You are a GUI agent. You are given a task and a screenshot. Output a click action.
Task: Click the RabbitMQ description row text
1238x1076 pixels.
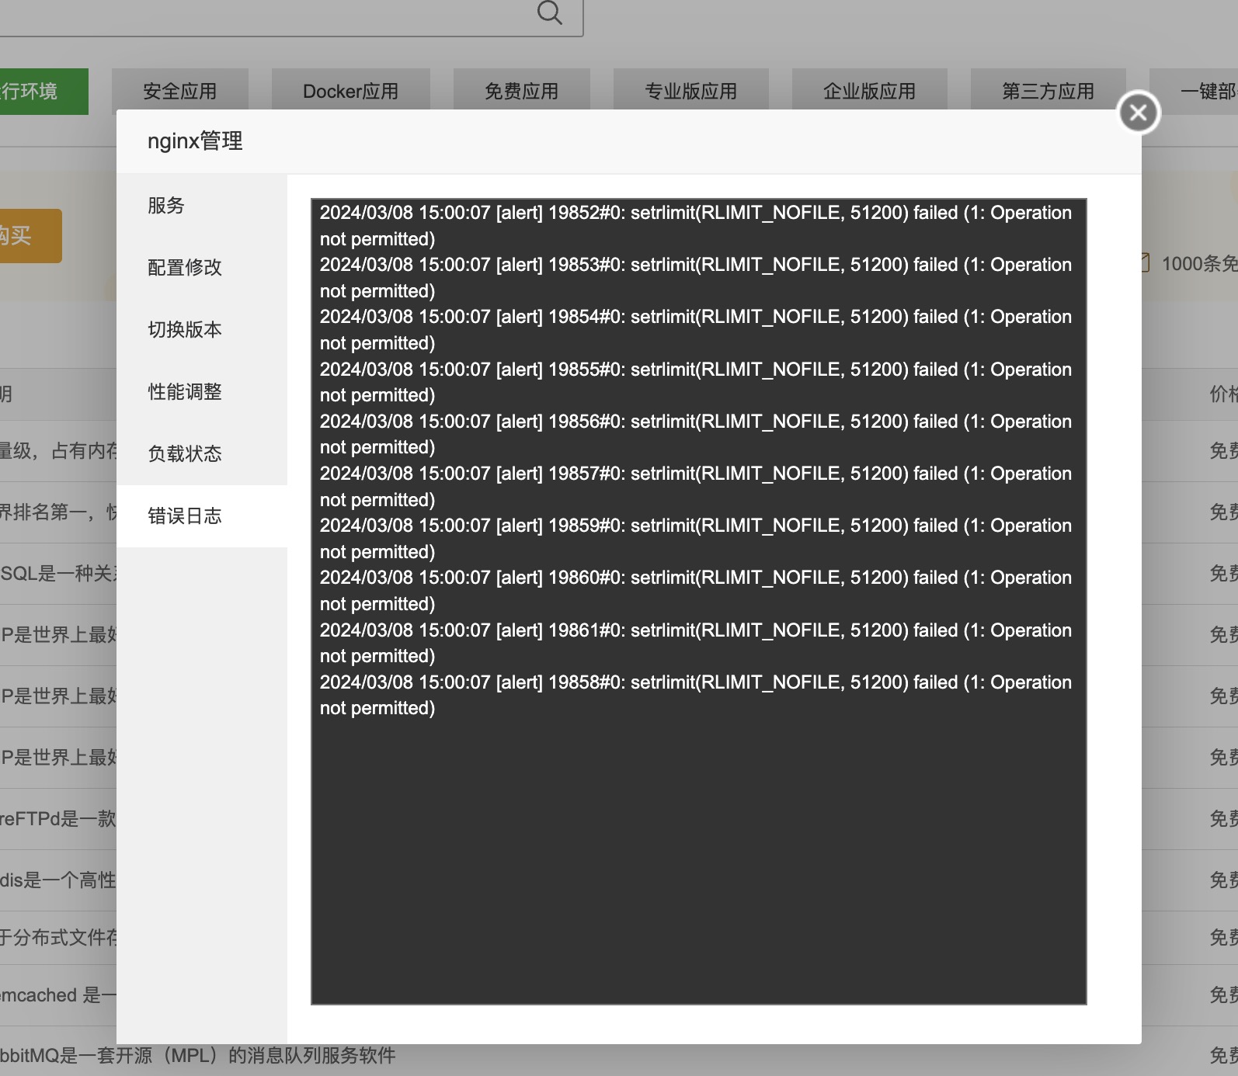pyautogui.click(x=198, y=1055)
